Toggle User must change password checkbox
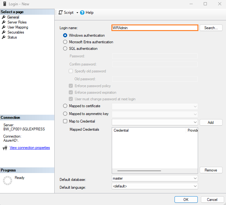Screen dimensions: 226x205 pyautogui.click(x=71, y=99)
